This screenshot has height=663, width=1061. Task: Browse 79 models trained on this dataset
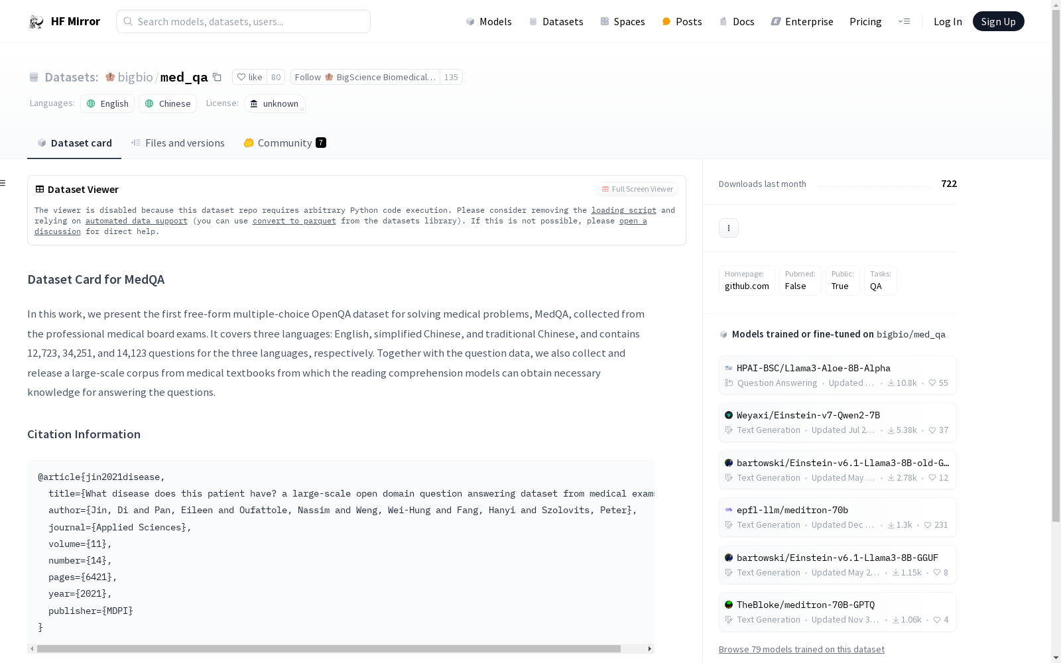point(802,649)
